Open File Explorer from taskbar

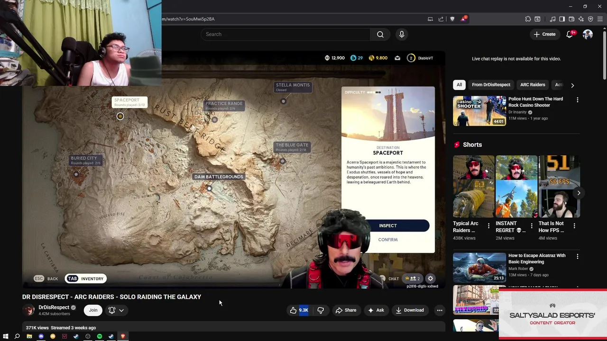[29, 336]
